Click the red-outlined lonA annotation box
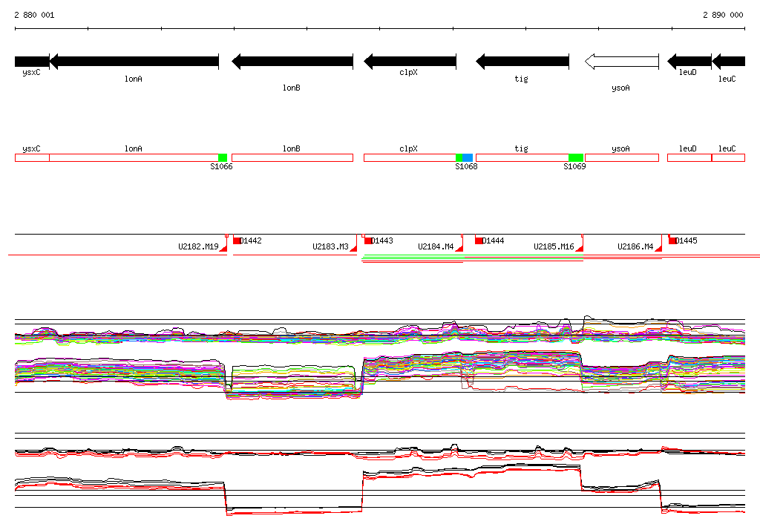The width and height of the screenshot is (760, 530). tap(134, 157)
